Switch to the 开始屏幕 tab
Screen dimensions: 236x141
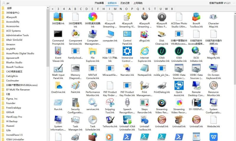[x=99, y=3]
